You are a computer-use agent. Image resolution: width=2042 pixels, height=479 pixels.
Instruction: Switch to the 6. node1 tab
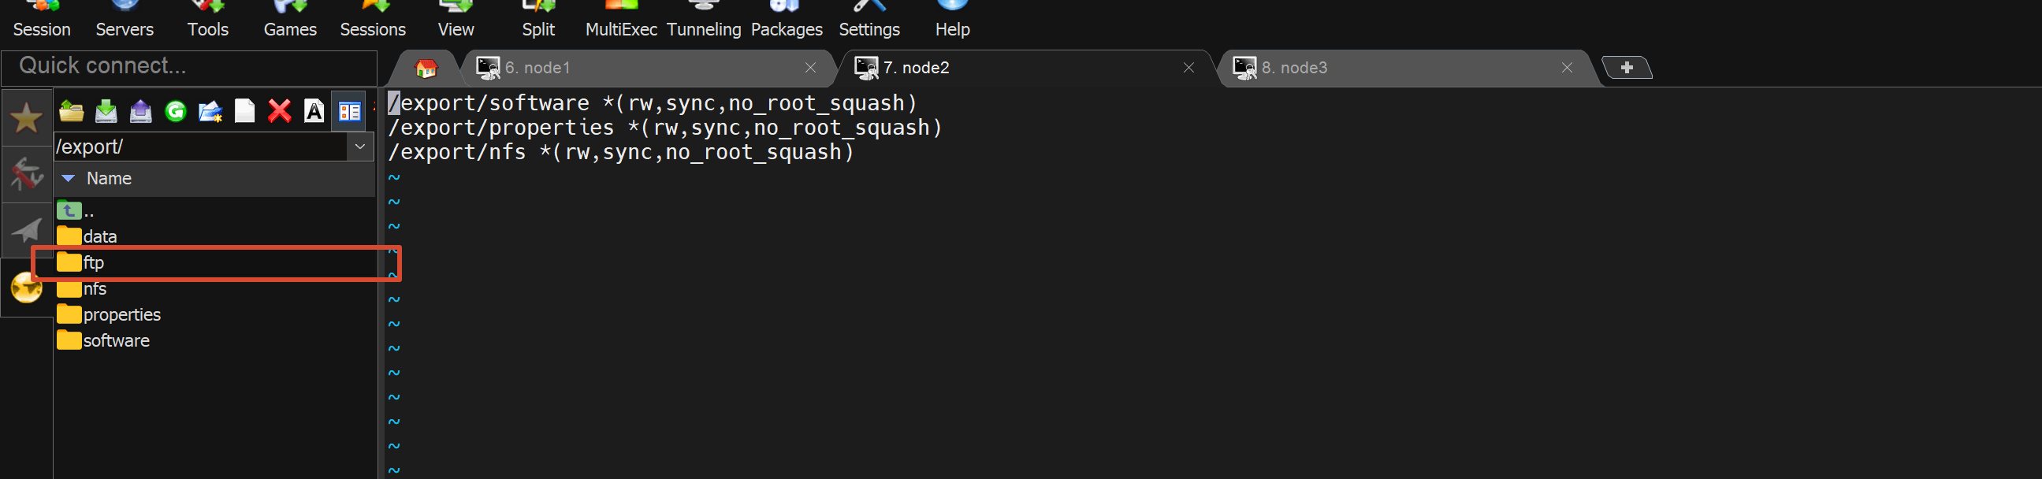pyautogui.click(x=649, y=69)
